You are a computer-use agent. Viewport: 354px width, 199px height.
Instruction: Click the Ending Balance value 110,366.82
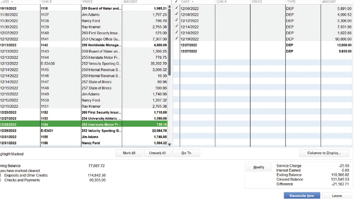(340, 175)
